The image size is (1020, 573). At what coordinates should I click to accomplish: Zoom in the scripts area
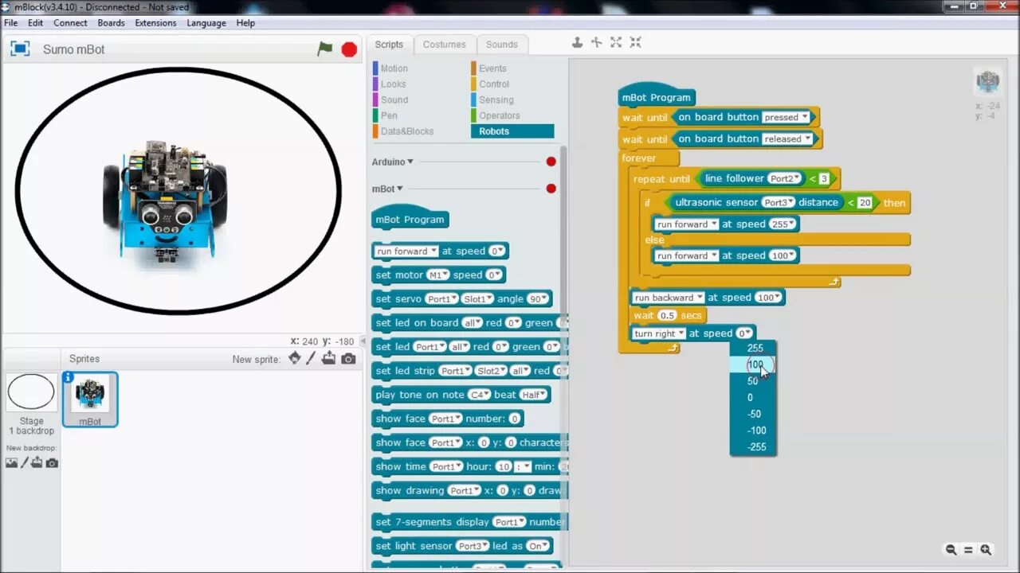click(x=986, y=549)
